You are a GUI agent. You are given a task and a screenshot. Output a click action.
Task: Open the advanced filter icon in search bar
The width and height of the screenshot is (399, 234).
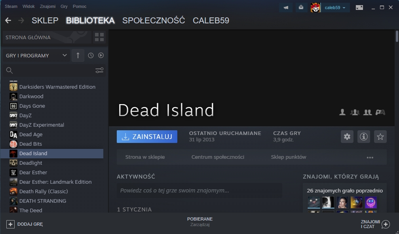click(99, 70)
